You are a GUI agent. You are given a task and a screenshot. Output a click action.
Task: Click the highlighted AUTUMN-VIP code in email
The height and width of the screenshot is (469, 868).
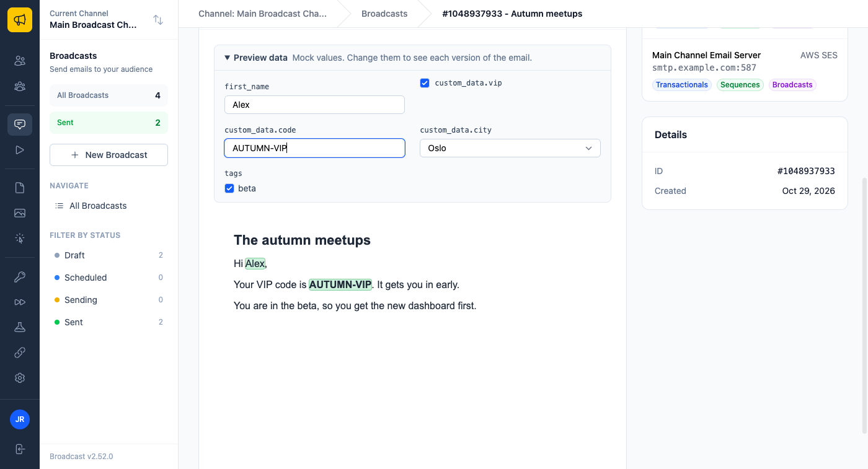340,285
